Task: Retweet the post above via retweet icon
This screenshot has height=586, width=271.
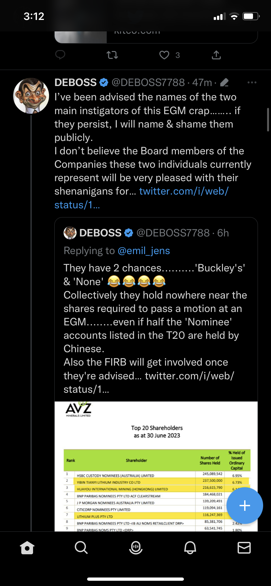Action: [x=112, y=55]
